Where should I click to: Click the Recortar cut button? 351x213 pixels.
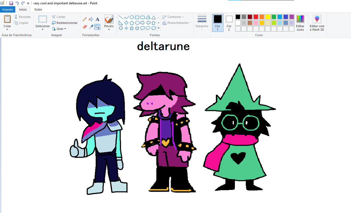coord(23,17)
